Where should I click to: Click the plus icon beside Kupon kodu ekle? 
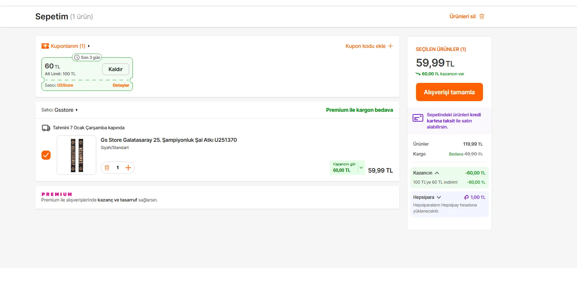click(390, 46)
